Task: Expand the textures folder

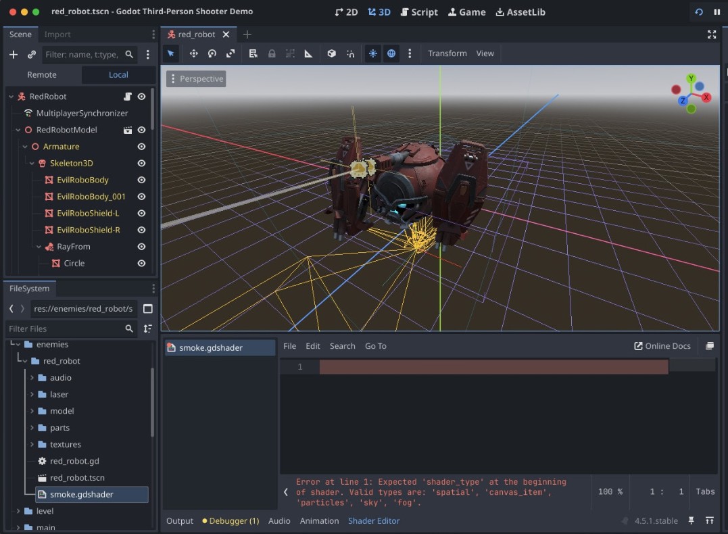Action: coord(32,444)
